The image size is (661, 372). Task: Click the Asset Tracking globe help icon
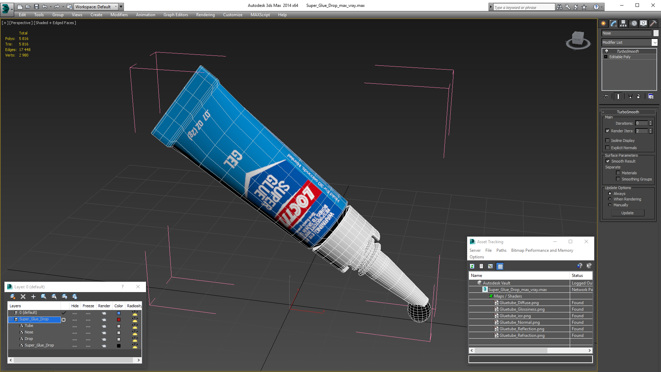click(580, 266)
